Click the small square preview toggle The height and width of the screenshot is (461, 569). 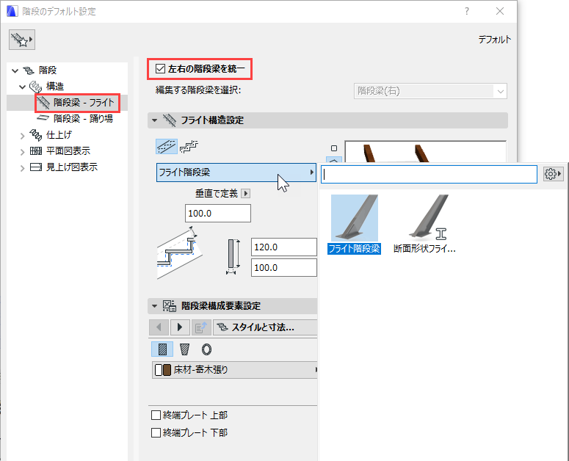(x=334, y=148)
